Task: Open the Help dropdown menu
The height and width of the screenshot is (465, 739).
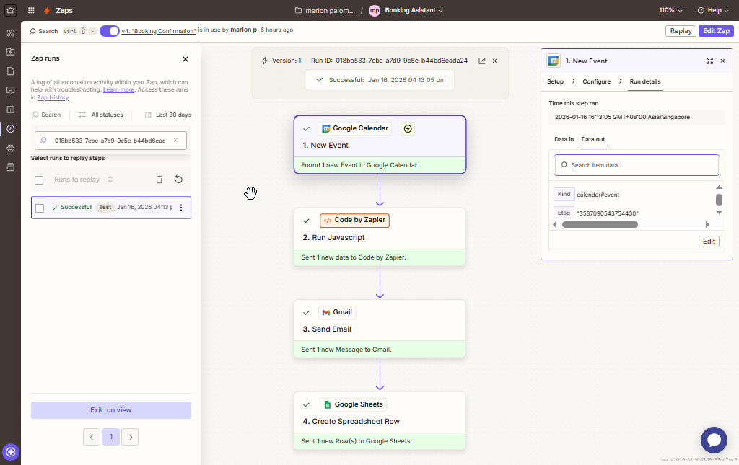Action: 713,10
